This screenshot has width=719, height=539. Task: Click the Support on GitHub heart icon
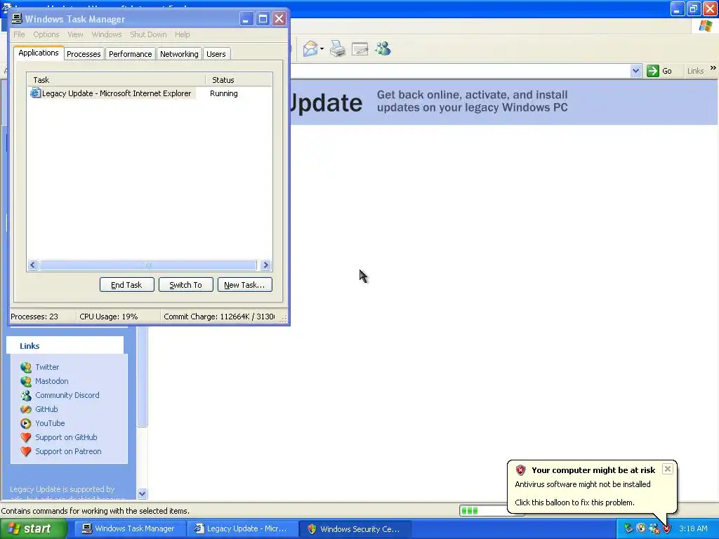pyautogui.click(x=26, y=437)
